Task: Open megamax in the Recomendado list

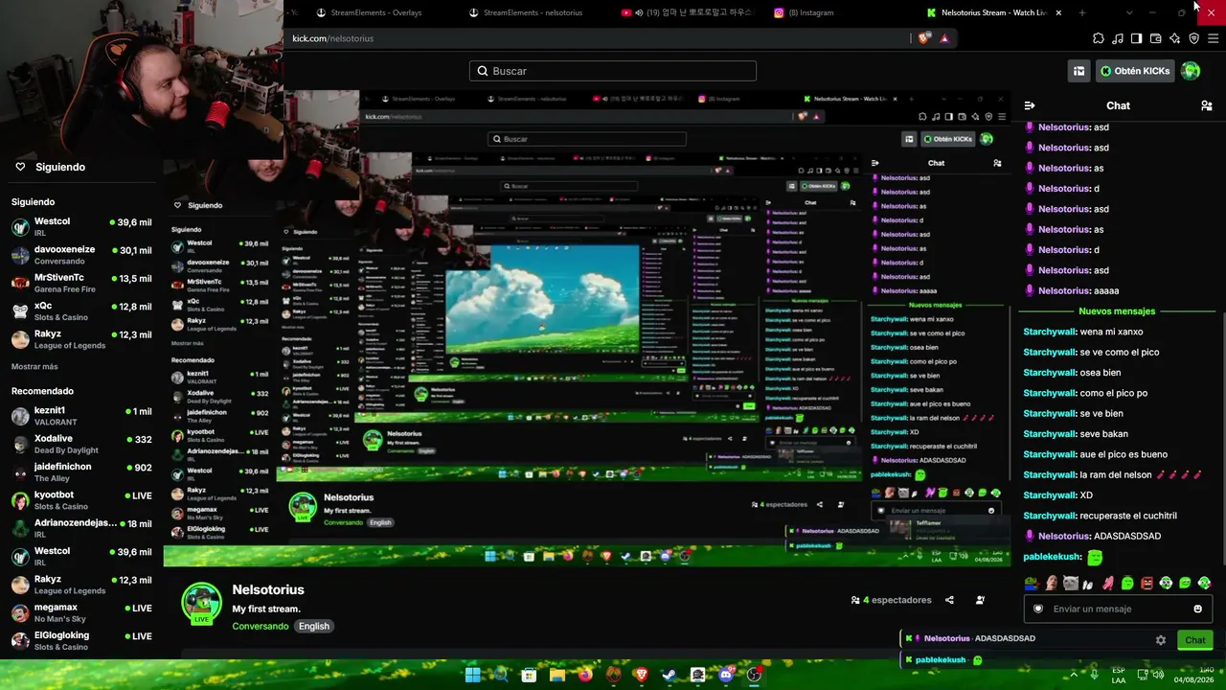Action: (x=81, y=612)
